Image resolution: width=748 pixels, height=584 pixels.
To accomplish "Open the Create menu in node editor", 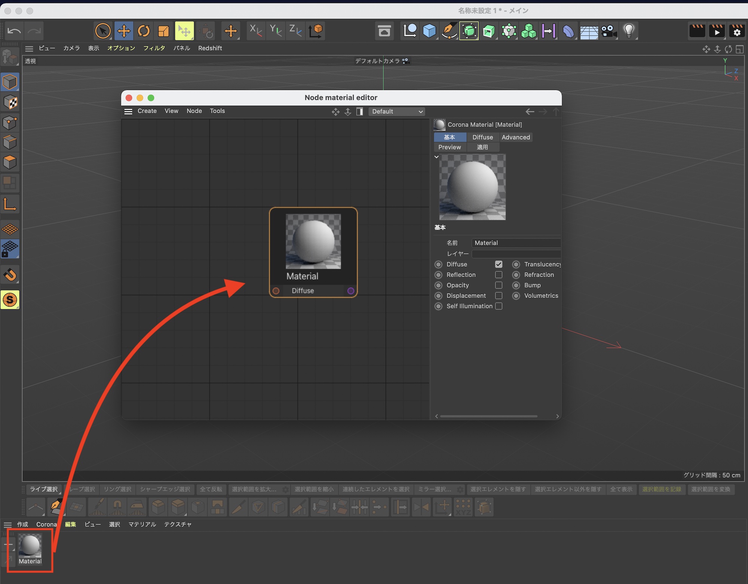I will (147, 111).
